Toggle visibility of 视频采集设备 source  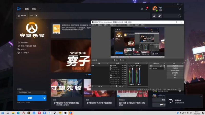[122, 78]
